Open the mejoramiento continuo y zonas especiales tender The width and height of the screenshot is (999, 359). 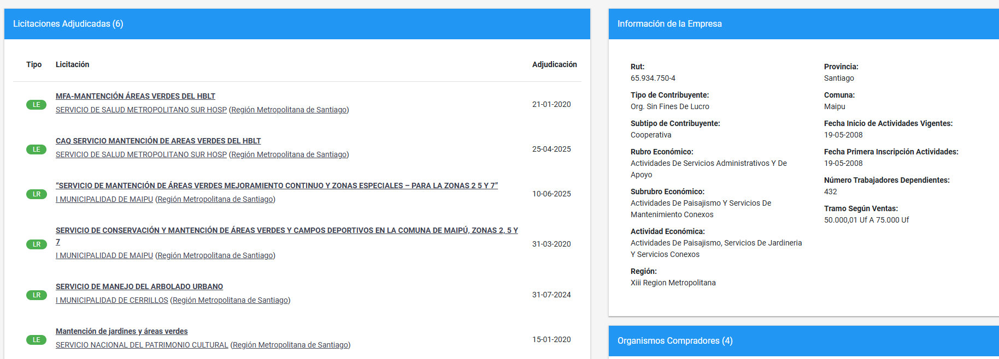coord(277,186)
